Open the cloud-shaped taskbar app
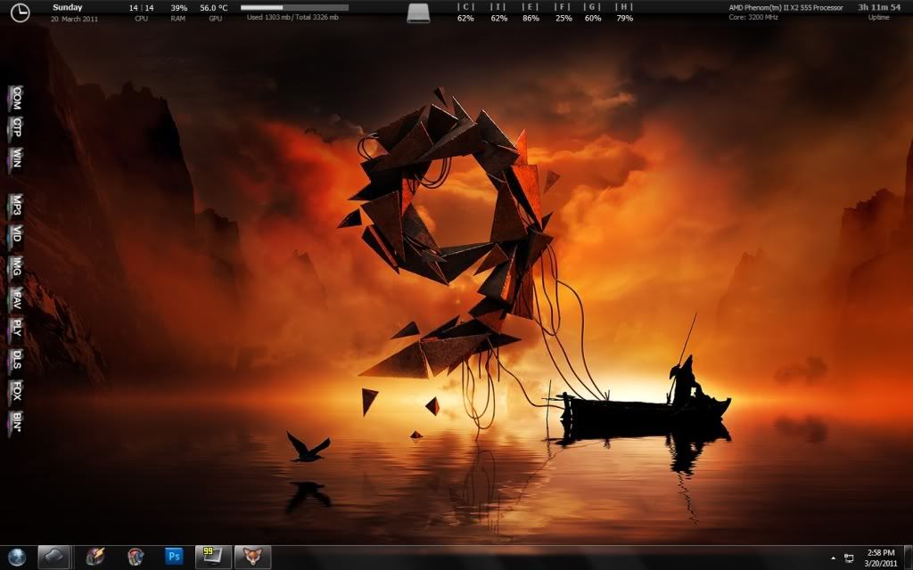 (55, 557)
